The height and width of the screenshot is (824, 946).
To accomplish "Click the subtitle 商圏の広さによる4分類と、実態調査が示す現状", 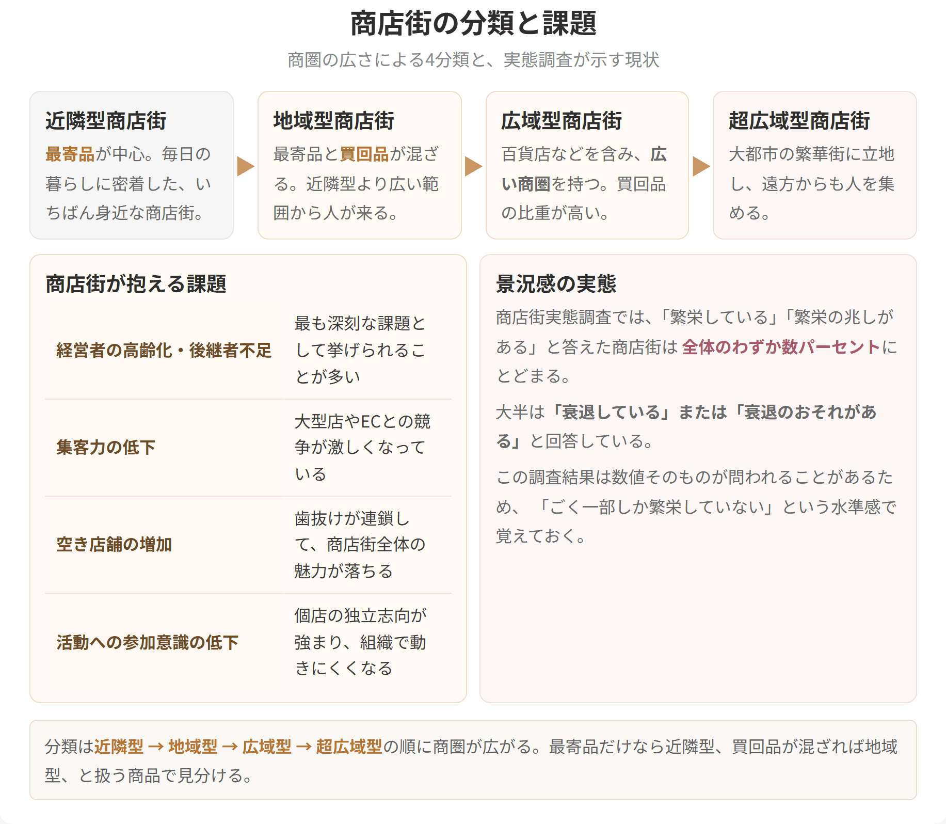I will pos(473,60).
